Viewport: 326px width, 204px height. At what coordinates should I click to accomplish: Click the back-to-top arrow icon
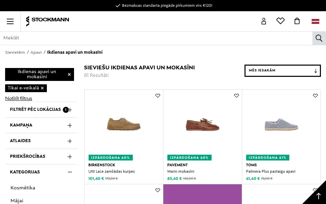319,196
